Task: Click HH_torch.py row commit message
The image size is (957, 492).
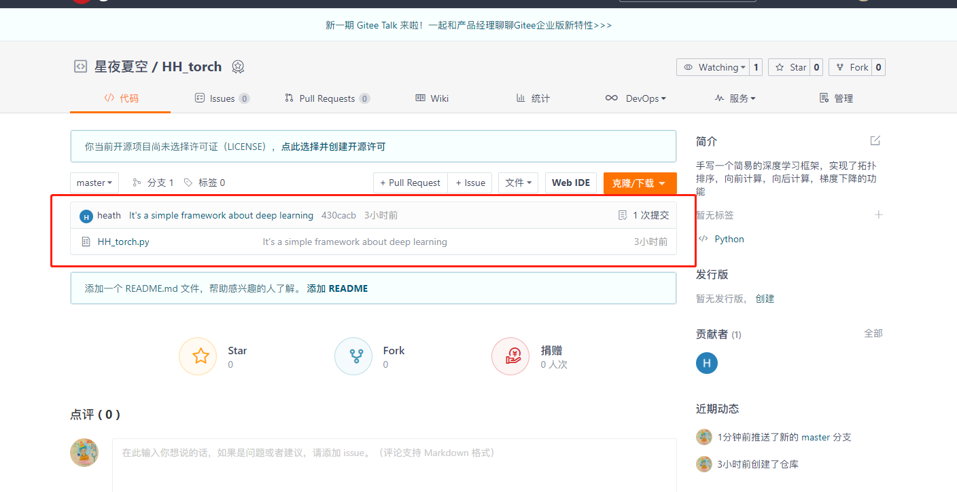Action: coord(355,242)
